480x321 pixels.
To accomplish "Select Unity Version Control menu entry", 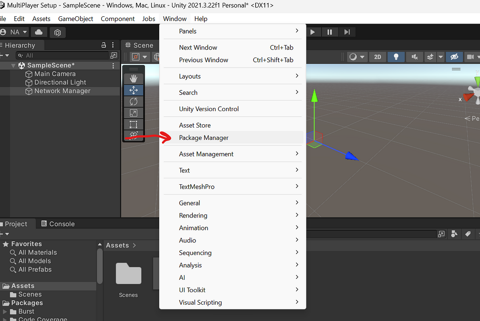I will pyautogui.click(x=233, y=109).
